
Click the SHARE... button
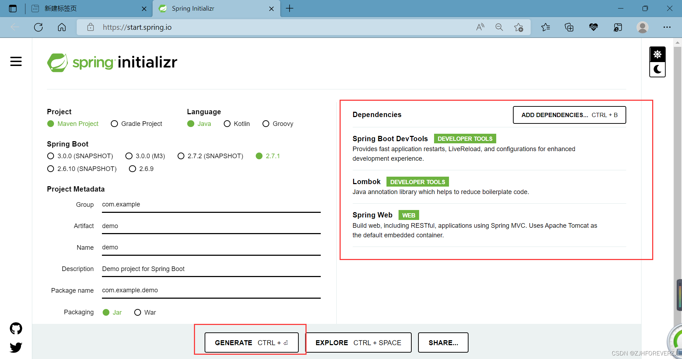[x=443, y=343]
